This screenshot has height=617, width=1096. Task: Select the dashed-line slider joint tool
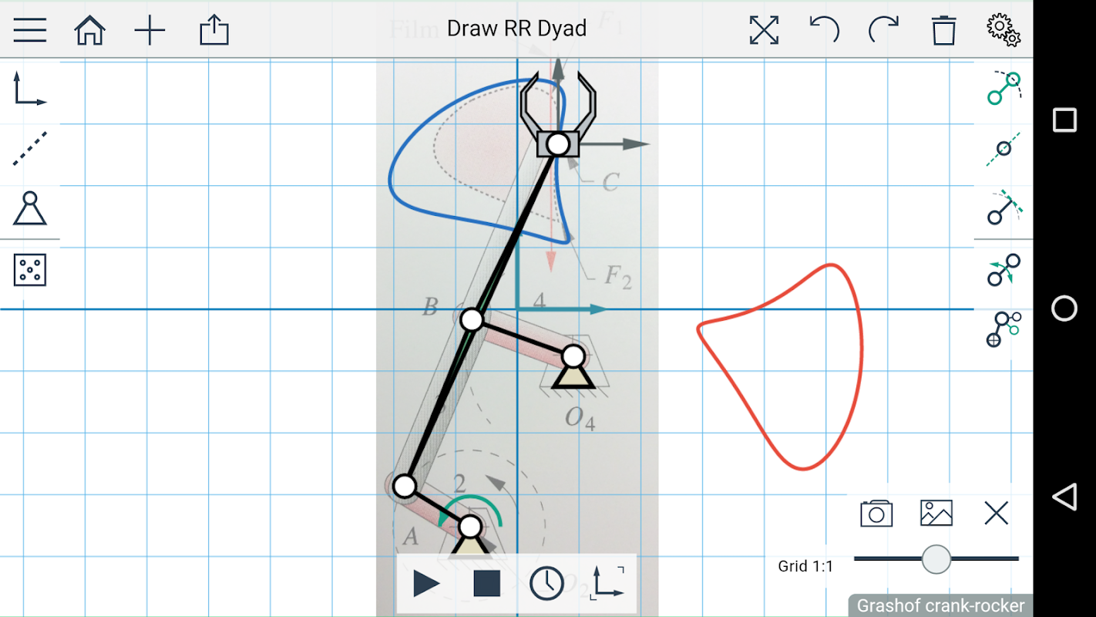pos(1004,148)
